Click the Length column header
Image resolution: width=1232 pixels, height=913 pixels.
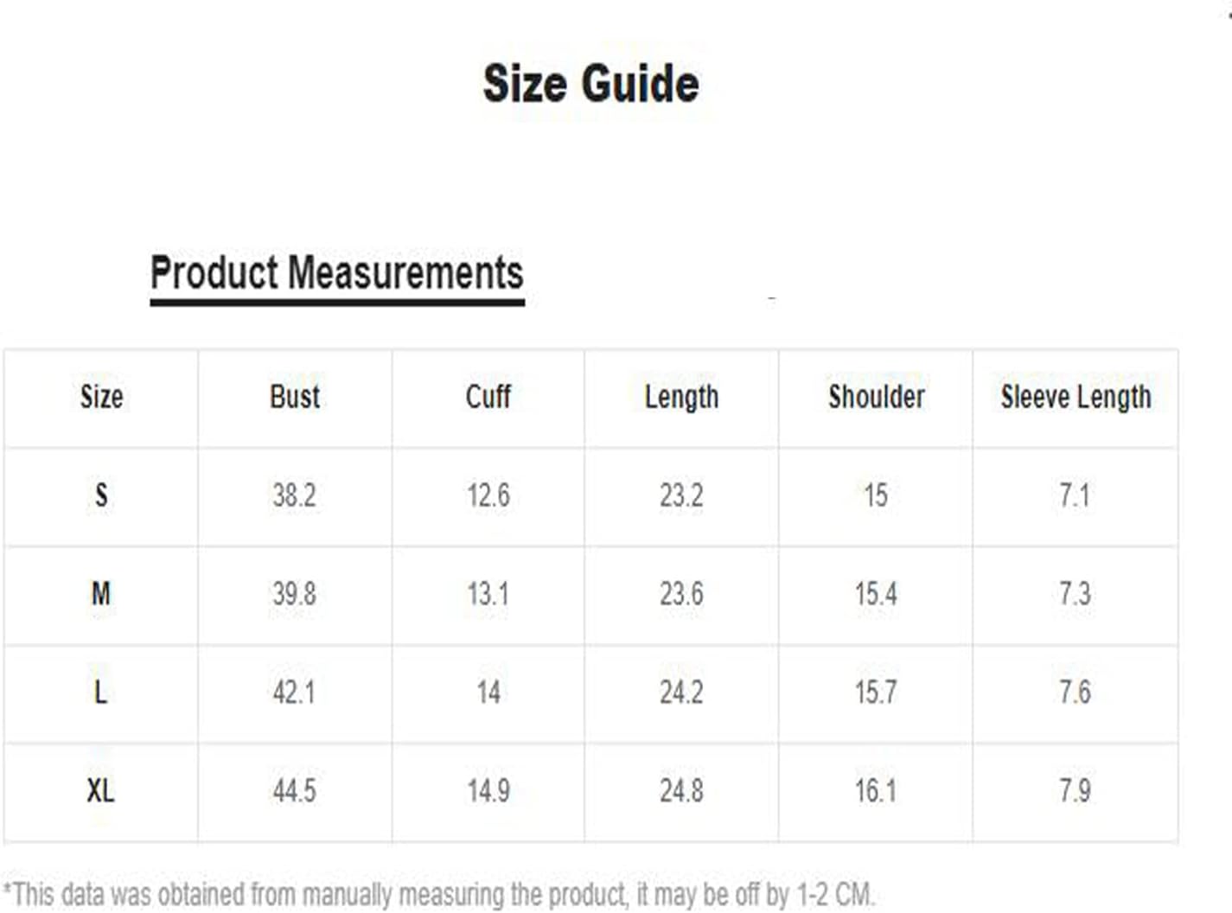point(681,398)
